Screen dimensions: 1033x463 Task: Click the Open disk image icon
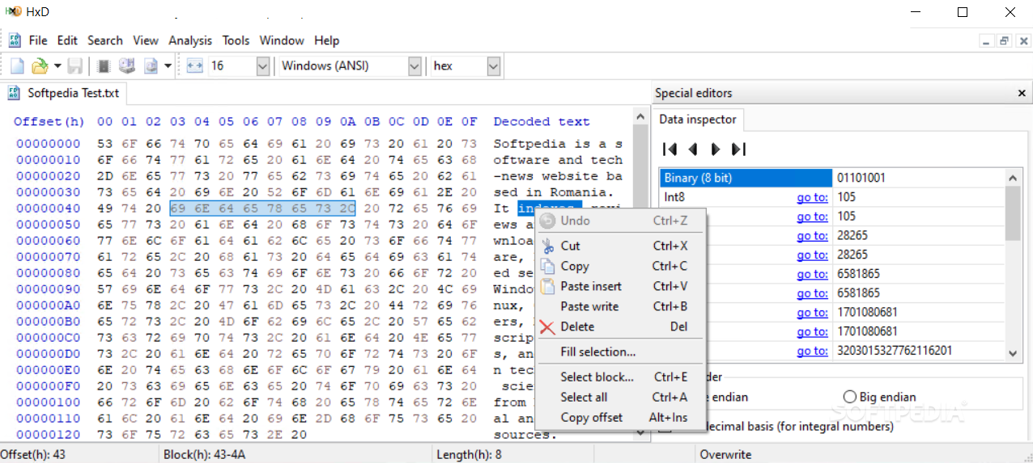pos(151,65)
